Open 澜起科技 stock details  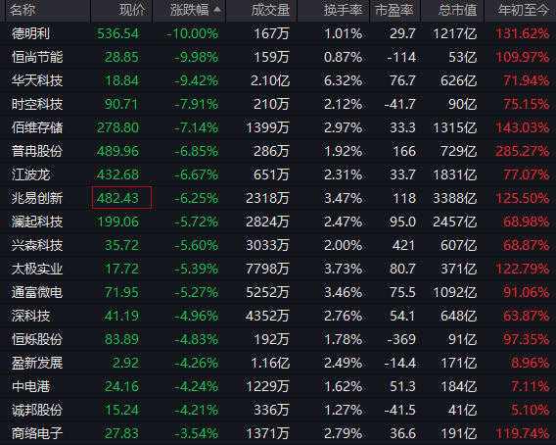37,222
